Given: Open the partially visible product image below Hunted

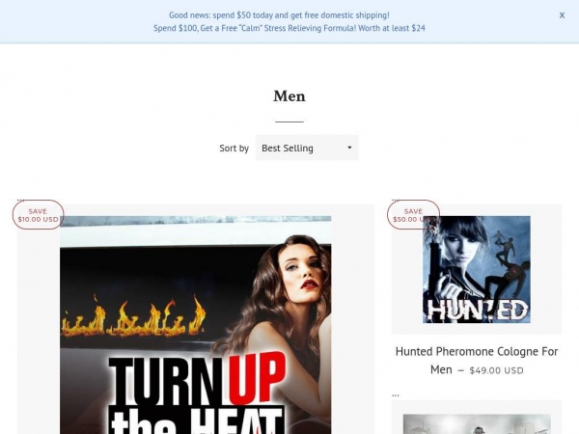Looking at the screenshot, I should click(x=477, y=423).
